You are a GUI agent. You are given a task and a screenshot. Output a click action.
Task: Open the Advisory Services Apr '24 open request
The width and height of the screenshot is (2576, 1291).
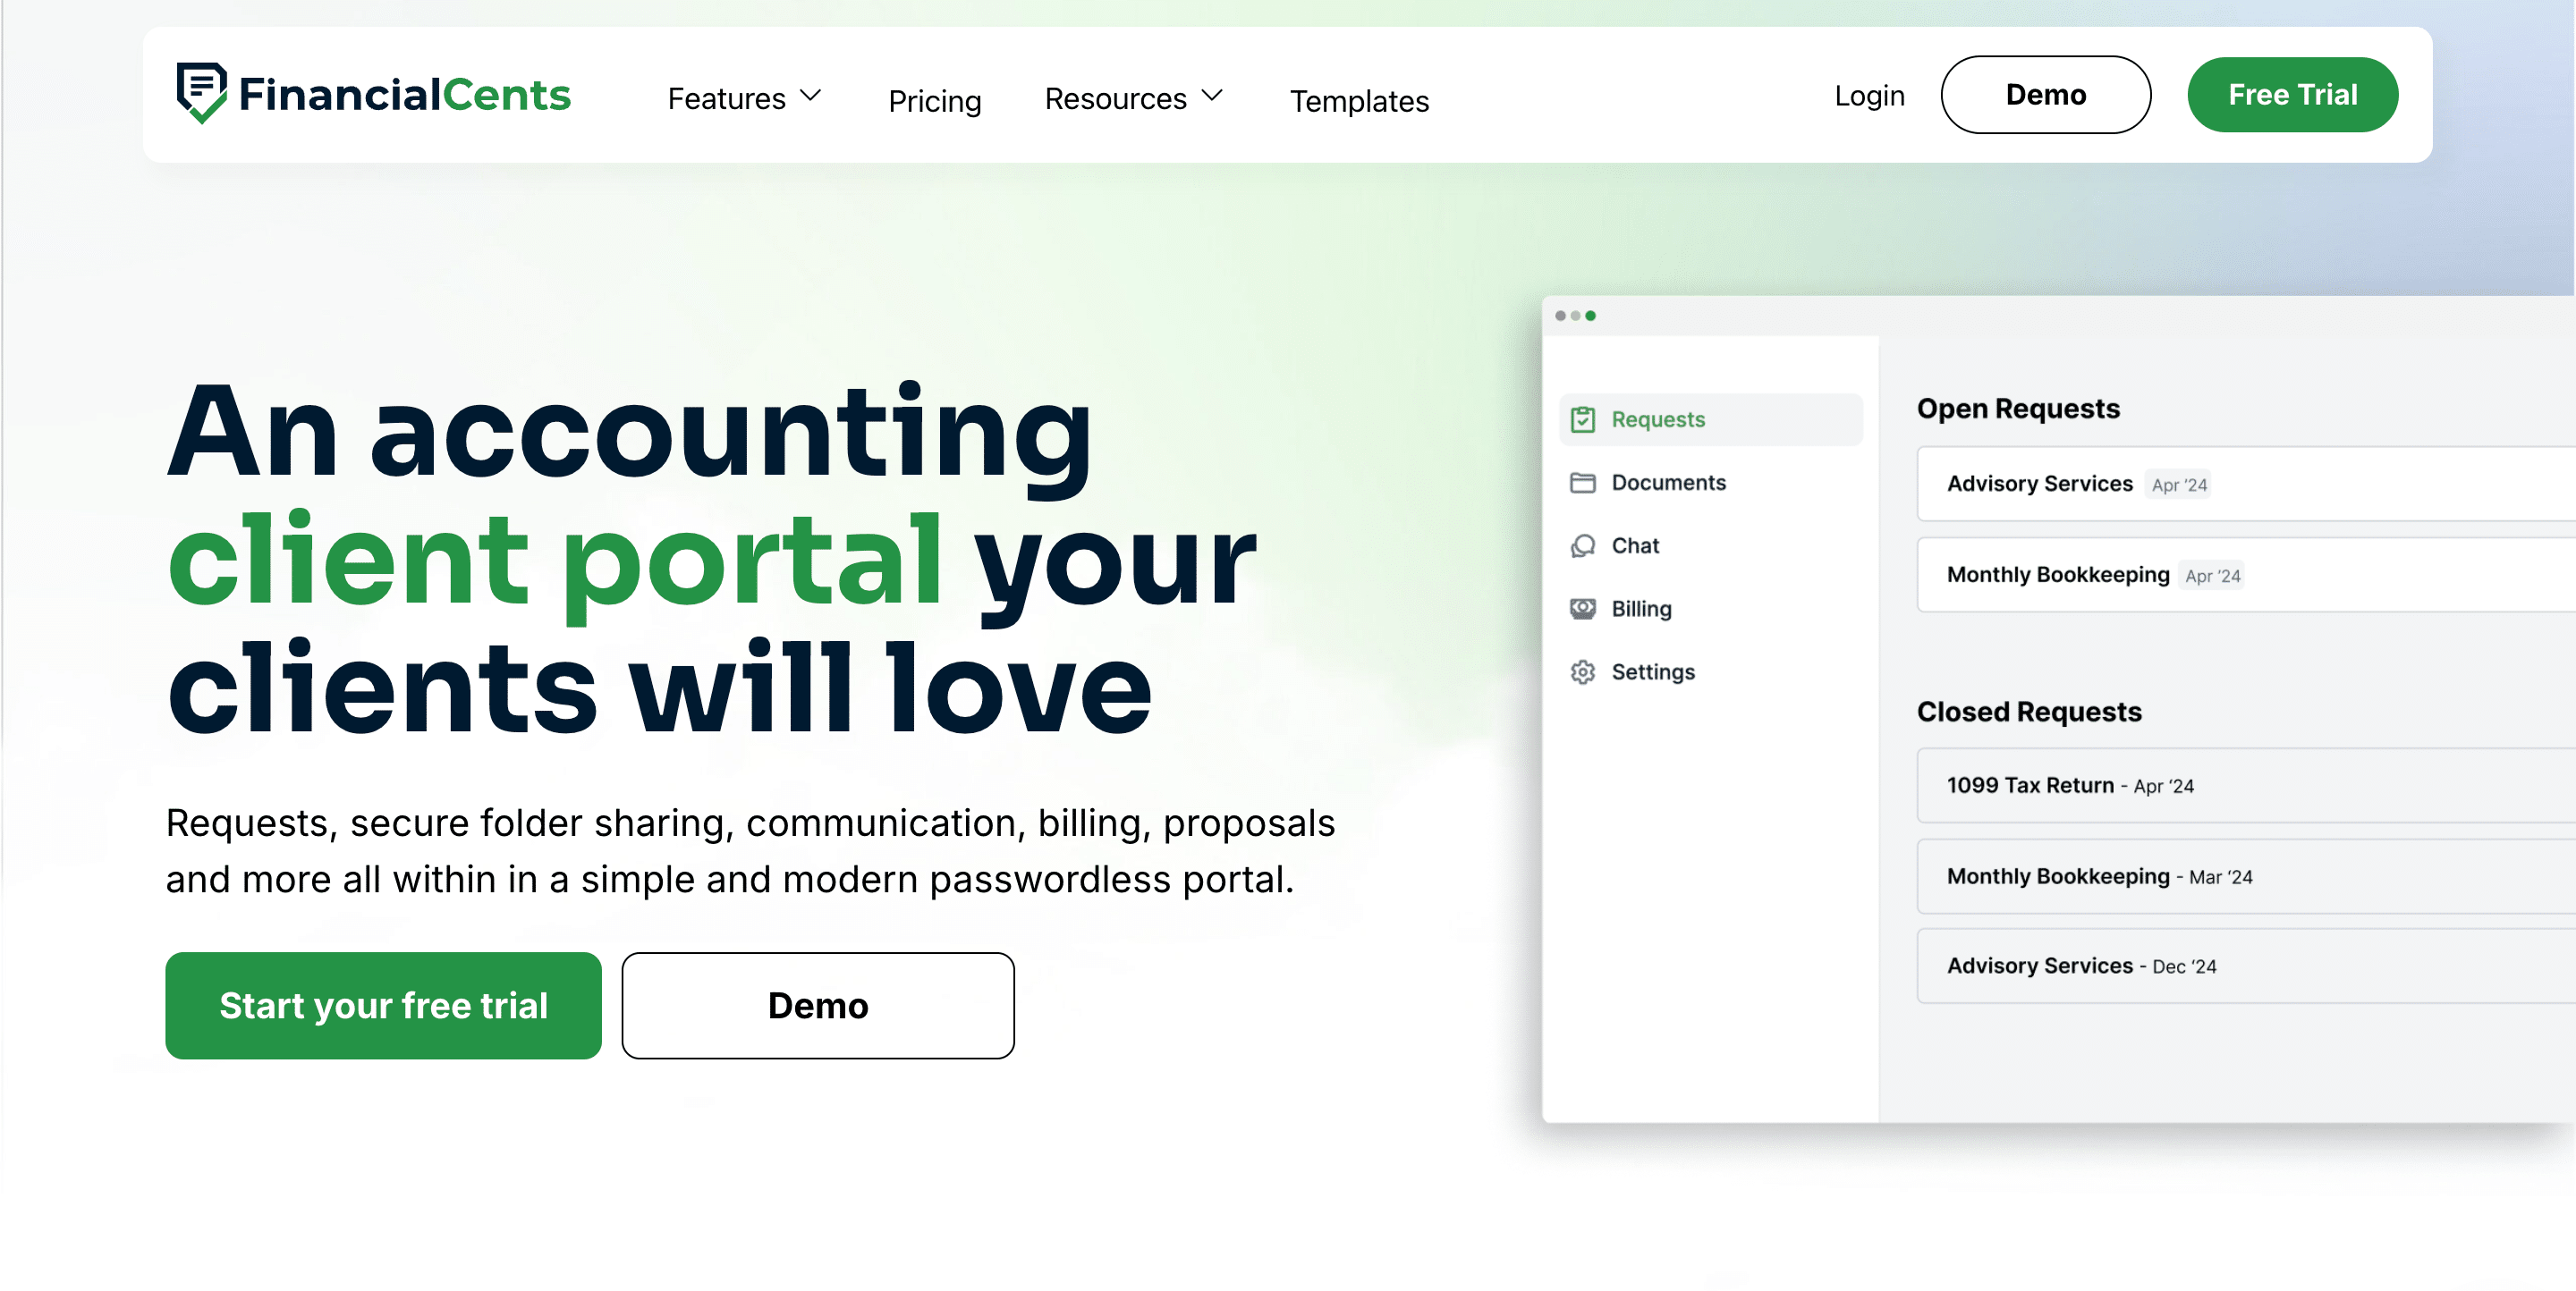(2245, 484)
